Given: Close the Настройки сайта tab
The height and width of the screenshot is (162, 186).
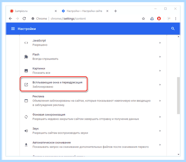Looking at the screenshot, I should tap(107, 11).
